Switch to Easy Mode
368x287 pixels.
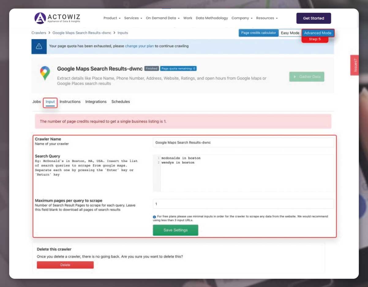pos(290,33)
